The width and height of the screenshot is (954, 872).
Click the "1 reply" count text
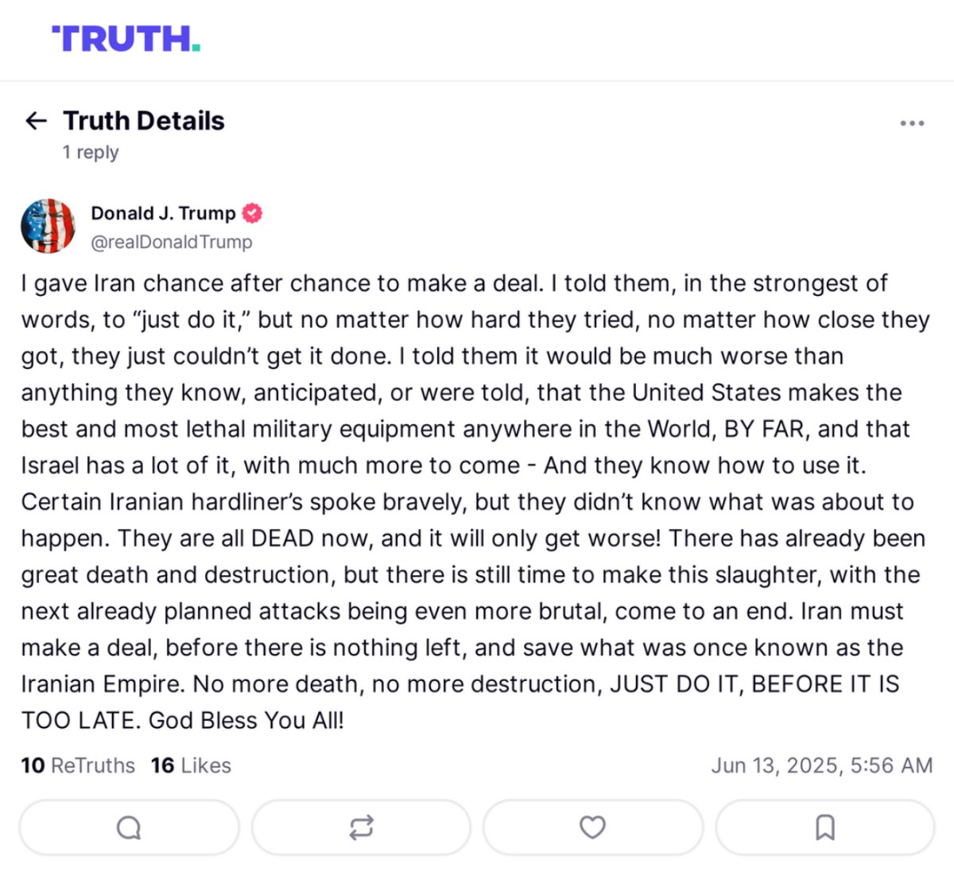[91, 152]
